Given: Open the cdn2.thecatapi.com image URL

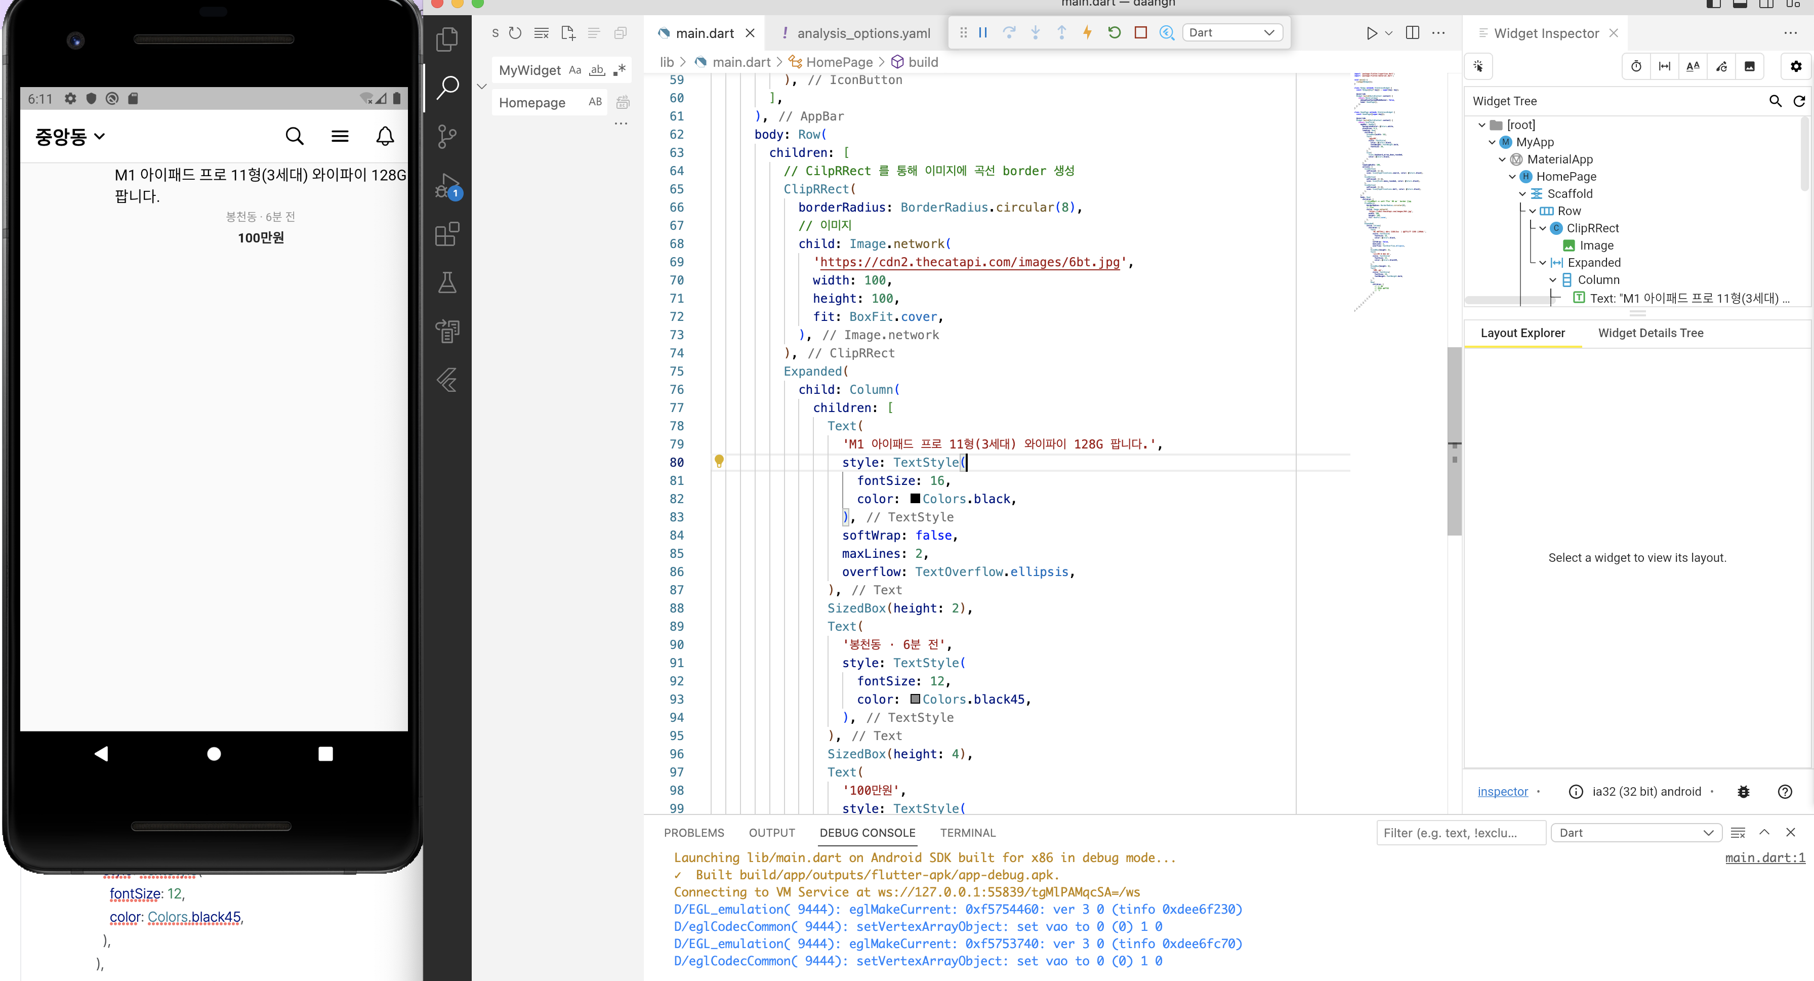Looking at the screenshot, I should 970,263.
